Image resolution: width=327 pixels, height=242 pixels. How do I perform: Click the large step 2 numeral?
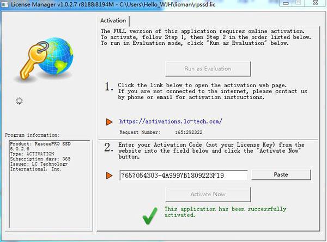tap(109, 147)
